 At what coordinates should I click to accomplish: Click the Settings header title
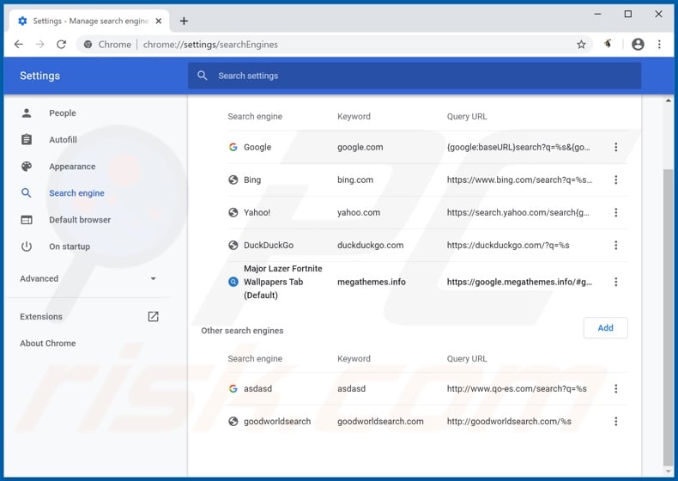click(x=39, y=76)
